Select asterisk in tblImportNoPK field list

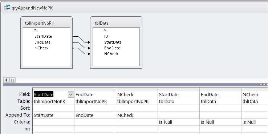coord(35,31)
